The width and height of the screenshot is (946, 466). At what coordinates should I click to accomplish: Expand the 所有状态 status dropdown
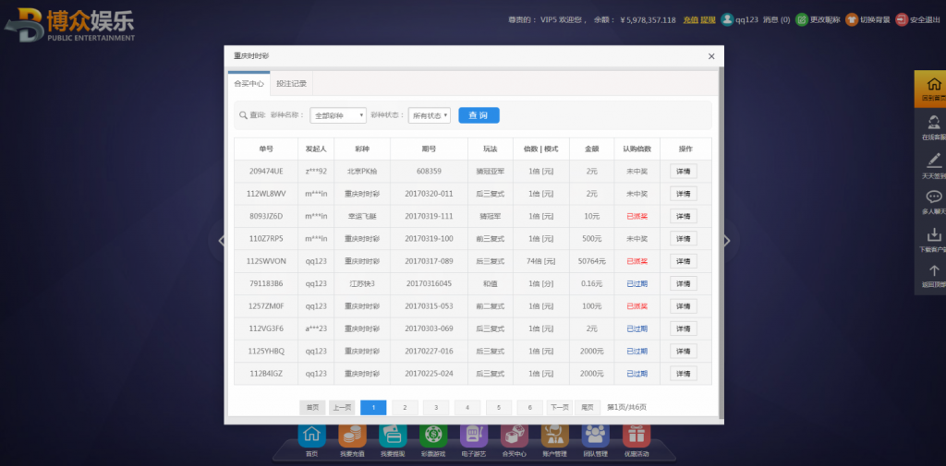click(x=430, y=115)
